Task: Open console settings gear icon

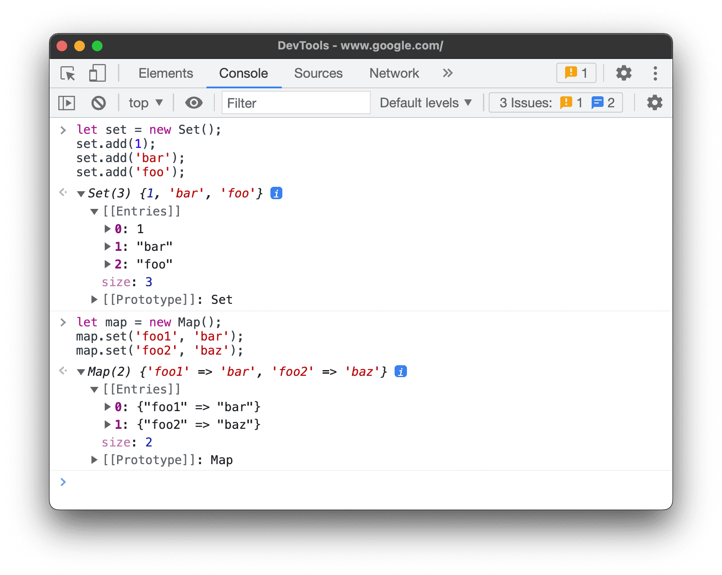Action: click(654, 103)
